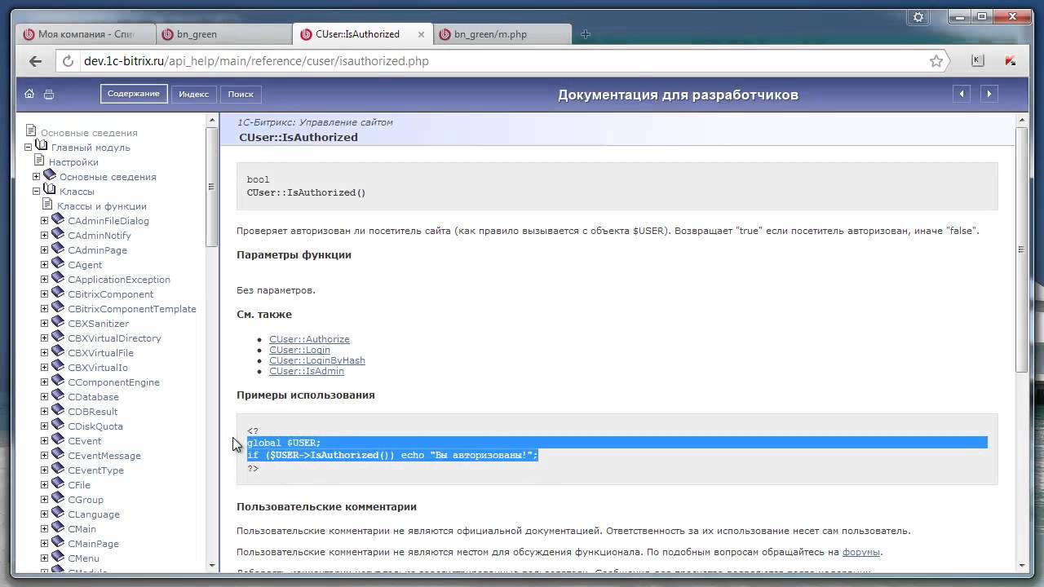Click the book icon beside CBXSanitizer

click(58, 322)
